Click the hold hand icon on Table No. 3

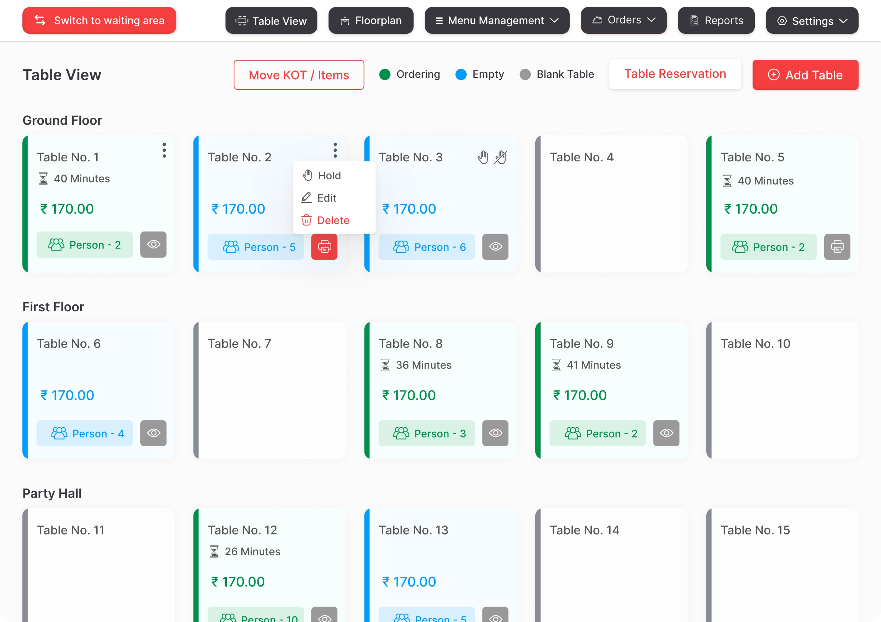483,157
